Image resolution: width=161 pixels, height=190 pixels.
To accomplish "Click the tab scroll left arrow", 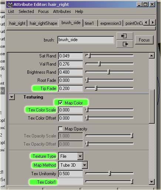I will [x=146, y=23].
